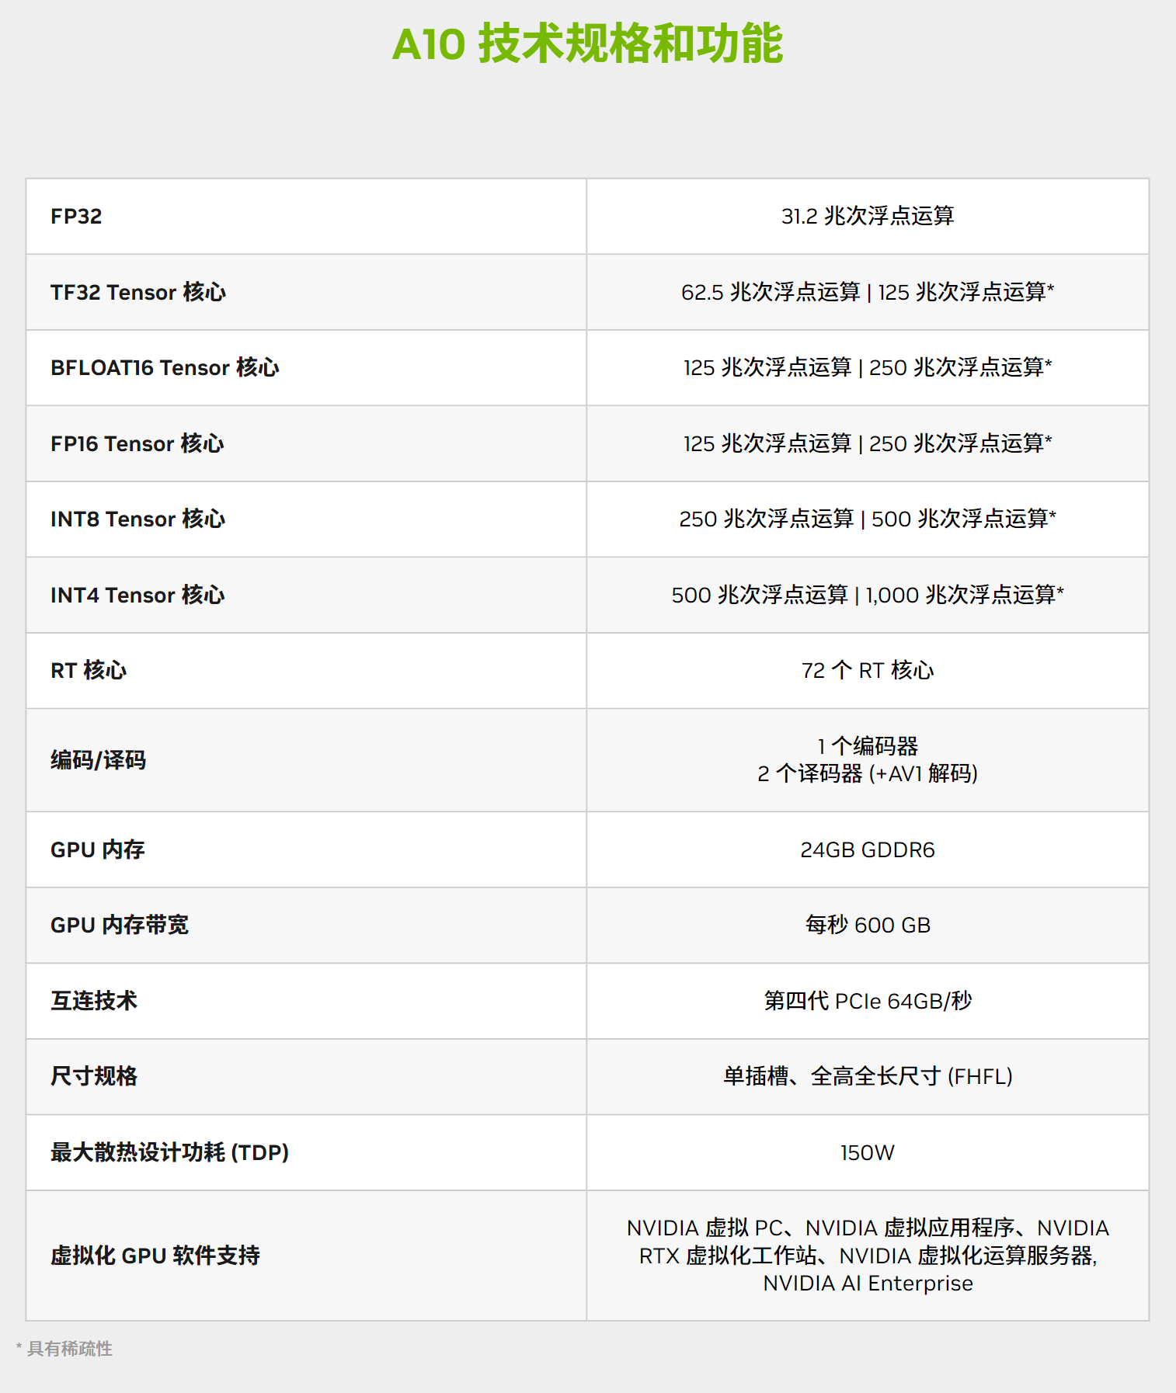Select the "互连技术" row label

point(94,1001)
